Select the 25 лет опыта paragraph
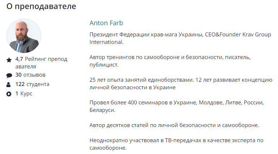 pyautogui.click(x=180, y=83)
